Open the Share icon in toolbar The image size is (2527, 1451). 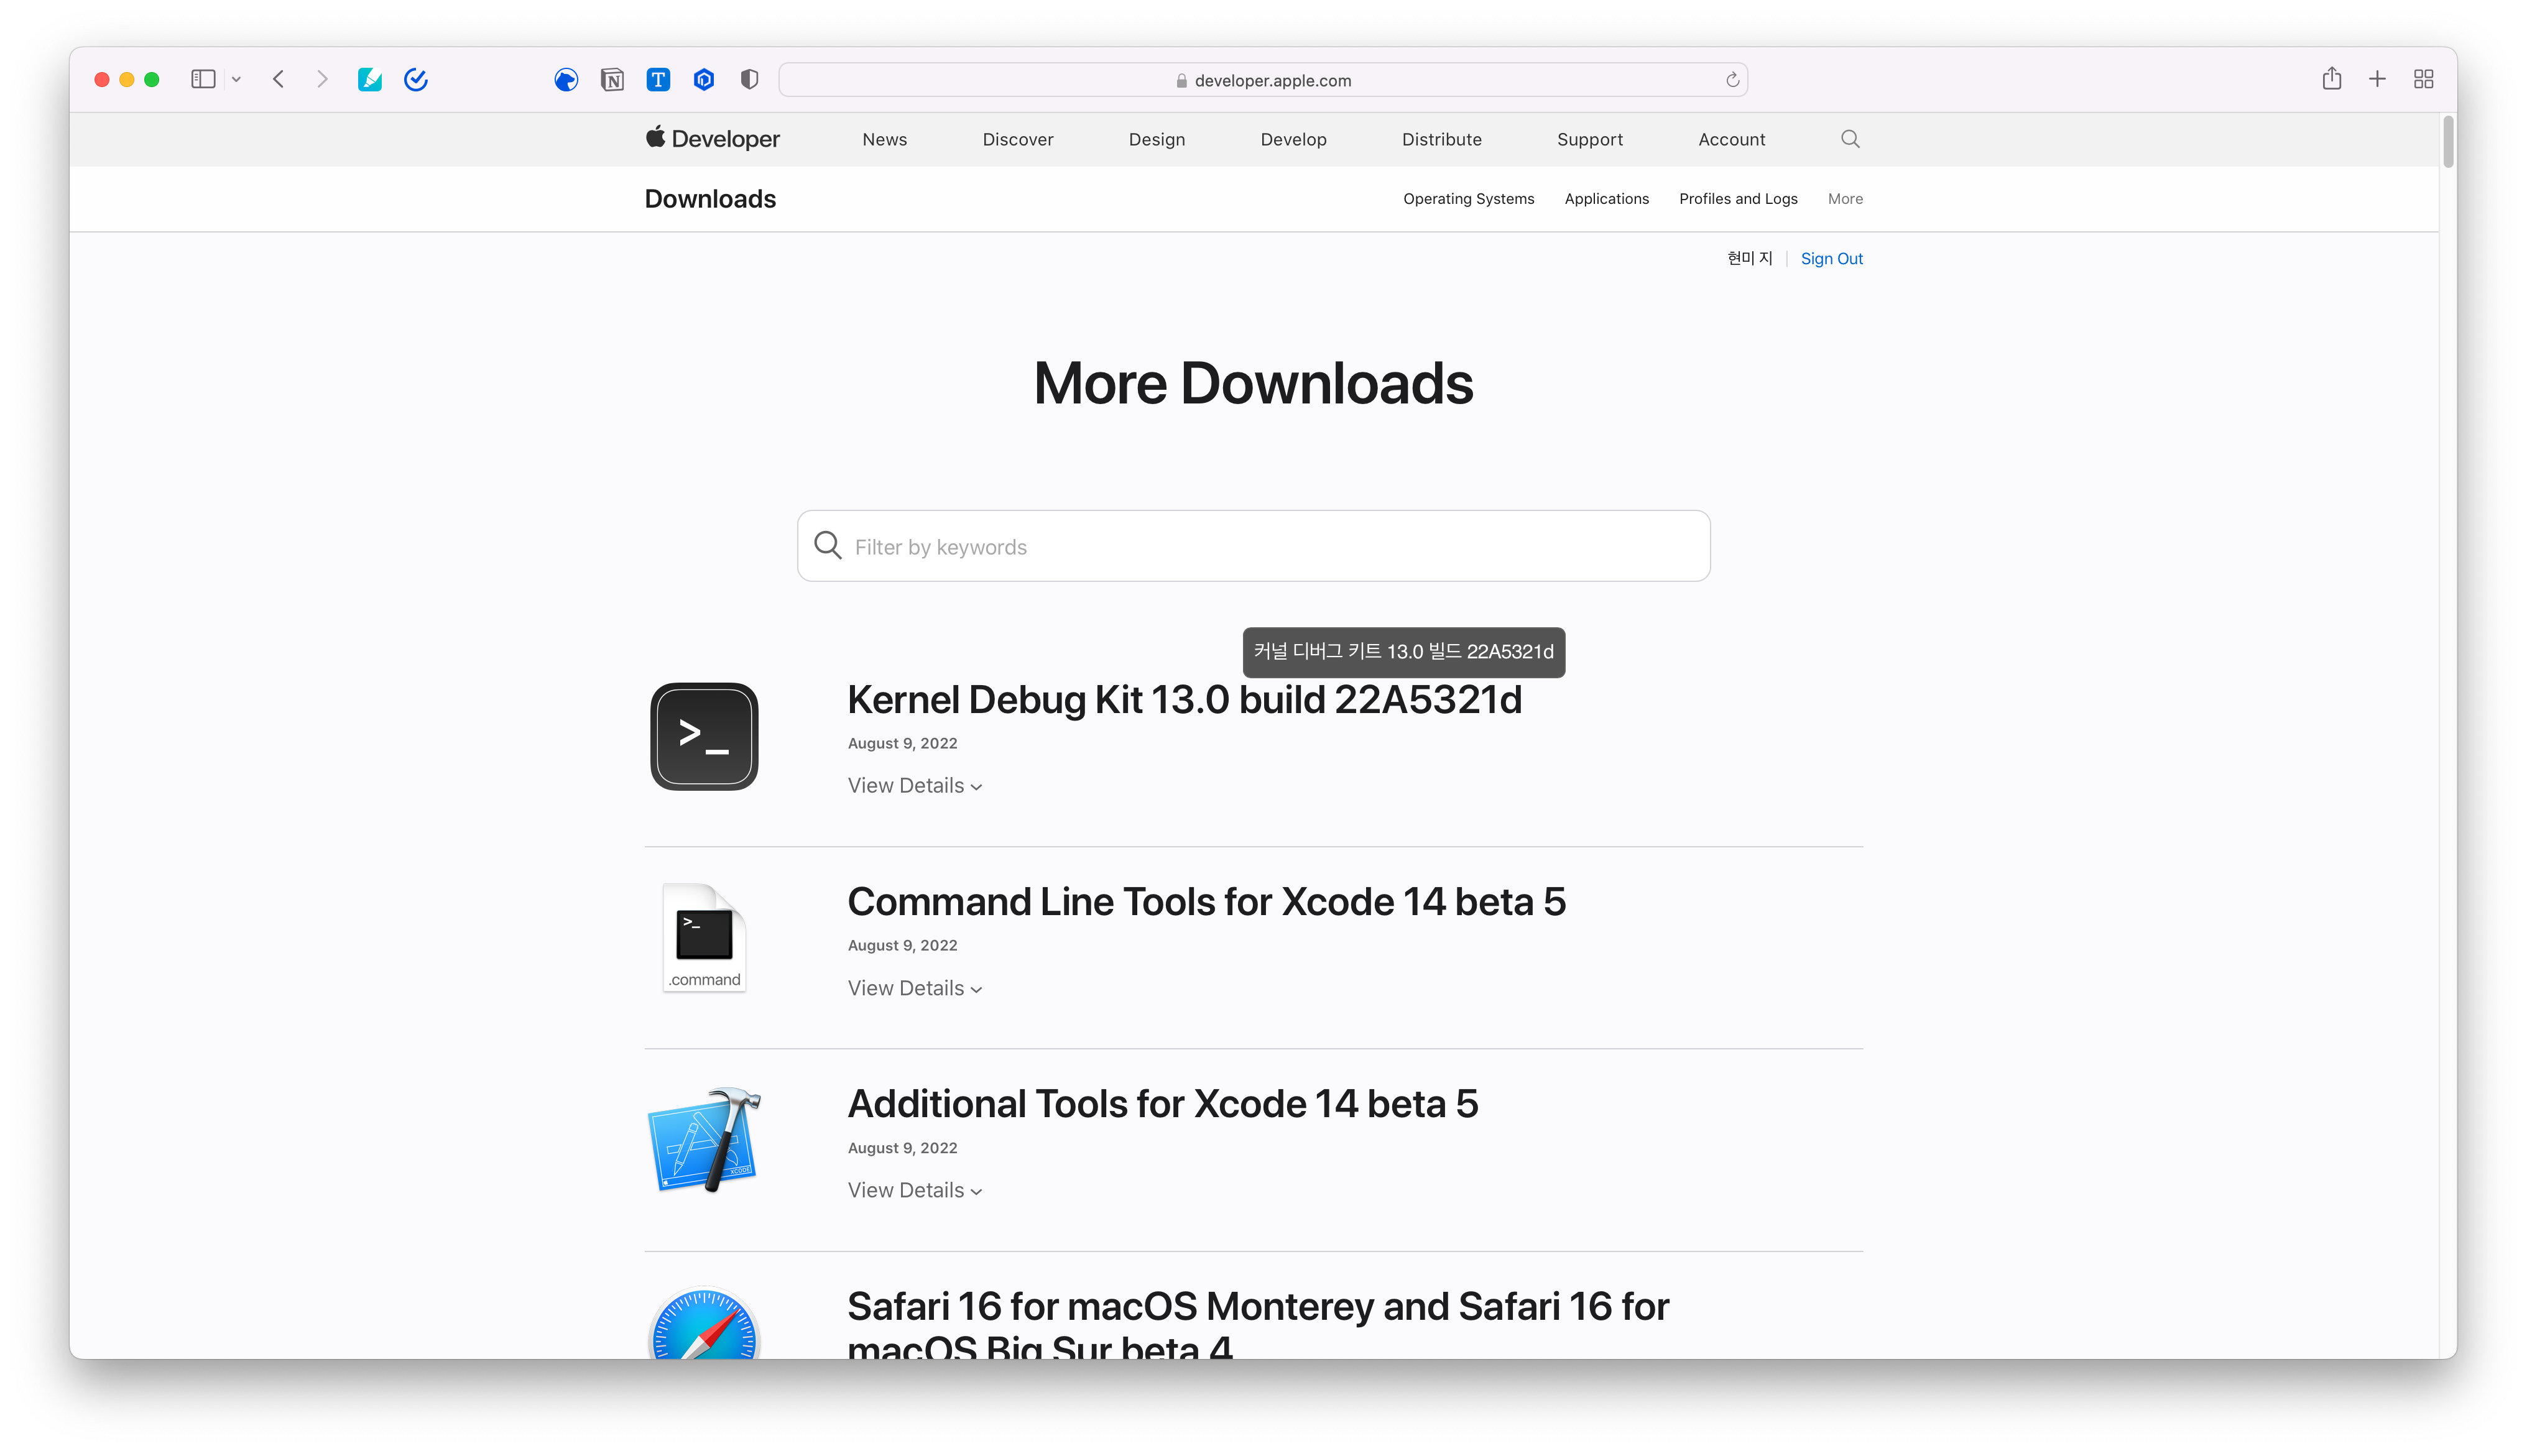(2332, 80)
